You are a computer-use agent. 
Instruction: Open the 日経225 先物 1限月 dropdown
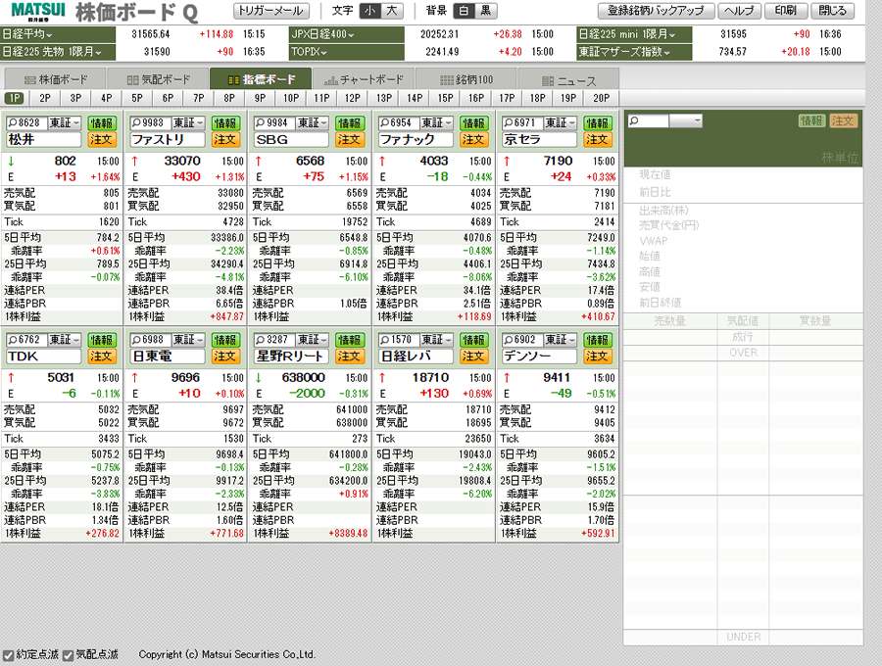pyautogui.click(x=58, y=52)
